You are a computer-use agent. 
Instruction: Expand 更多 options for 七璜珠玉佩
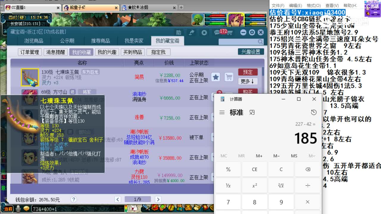tap(248, 81)
